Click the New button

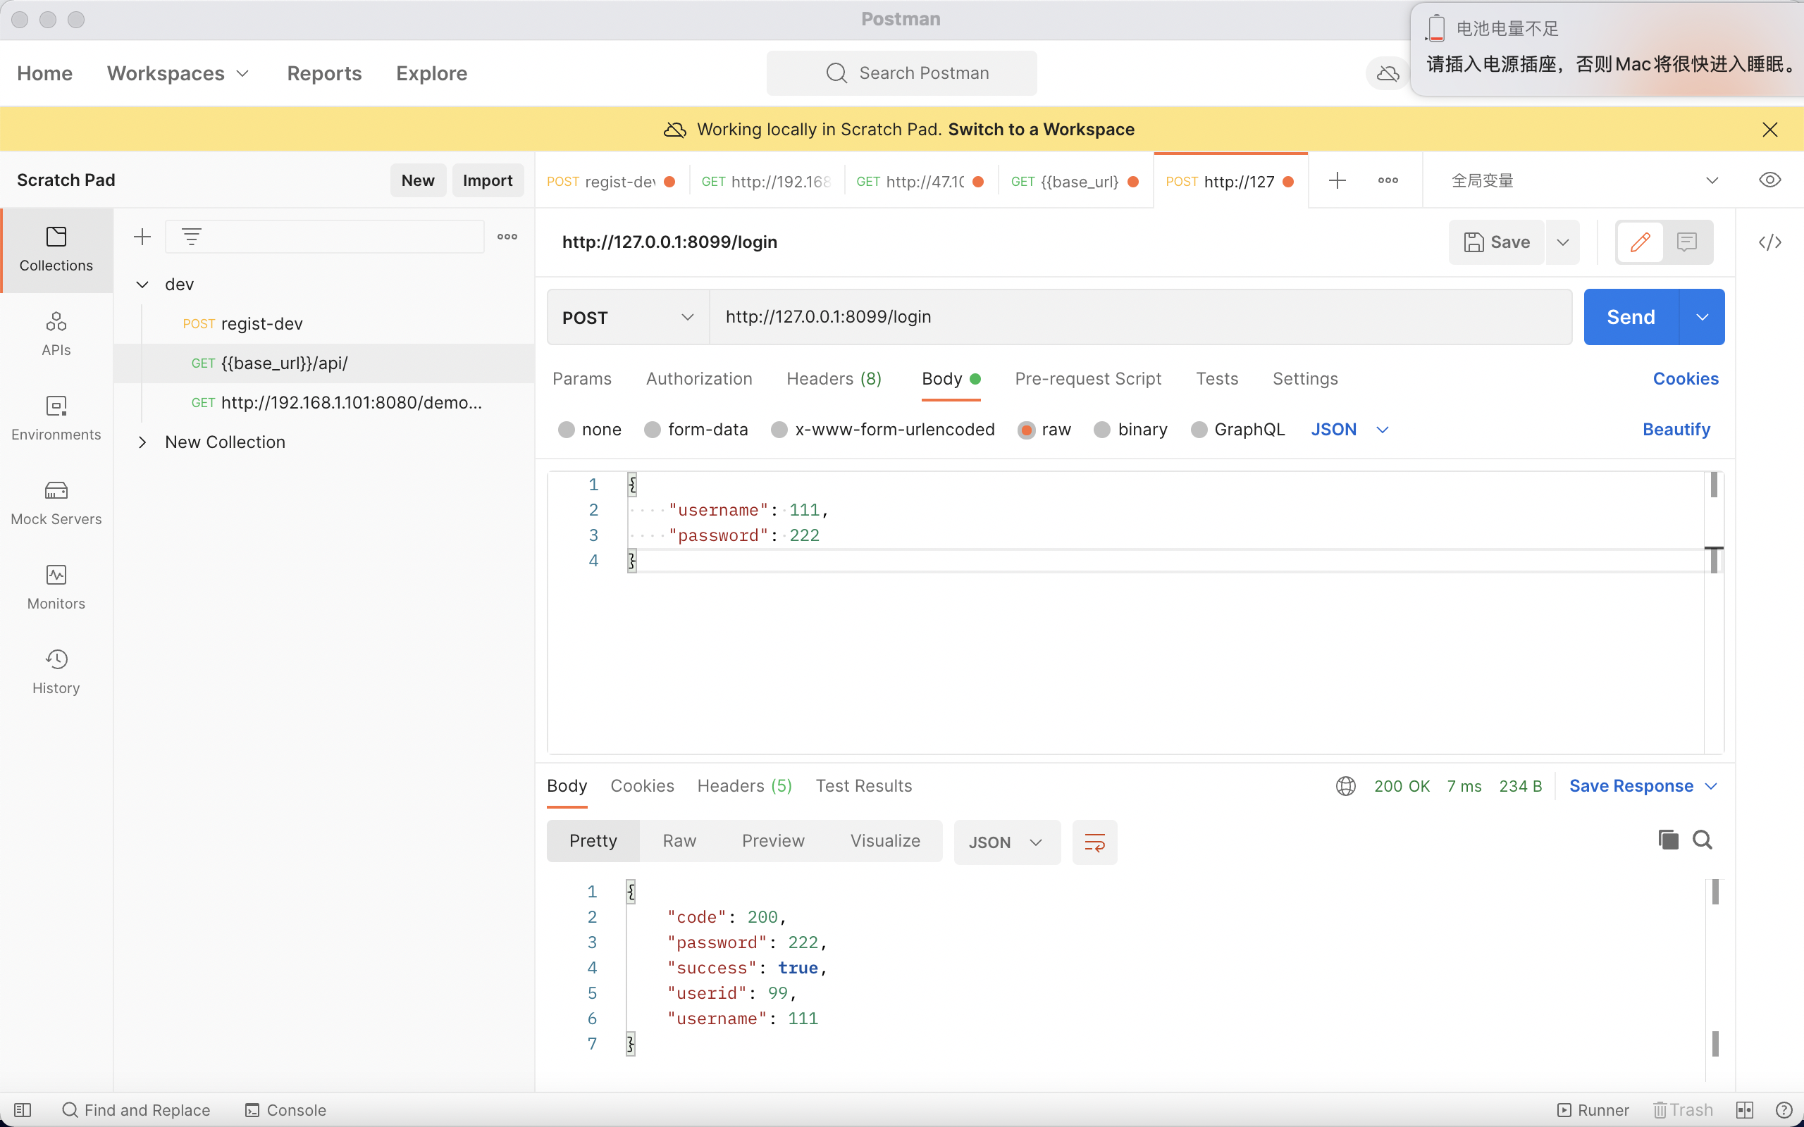[x=417, y=180]
